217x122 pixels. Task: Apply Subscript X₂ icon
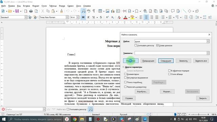(113, 17)
